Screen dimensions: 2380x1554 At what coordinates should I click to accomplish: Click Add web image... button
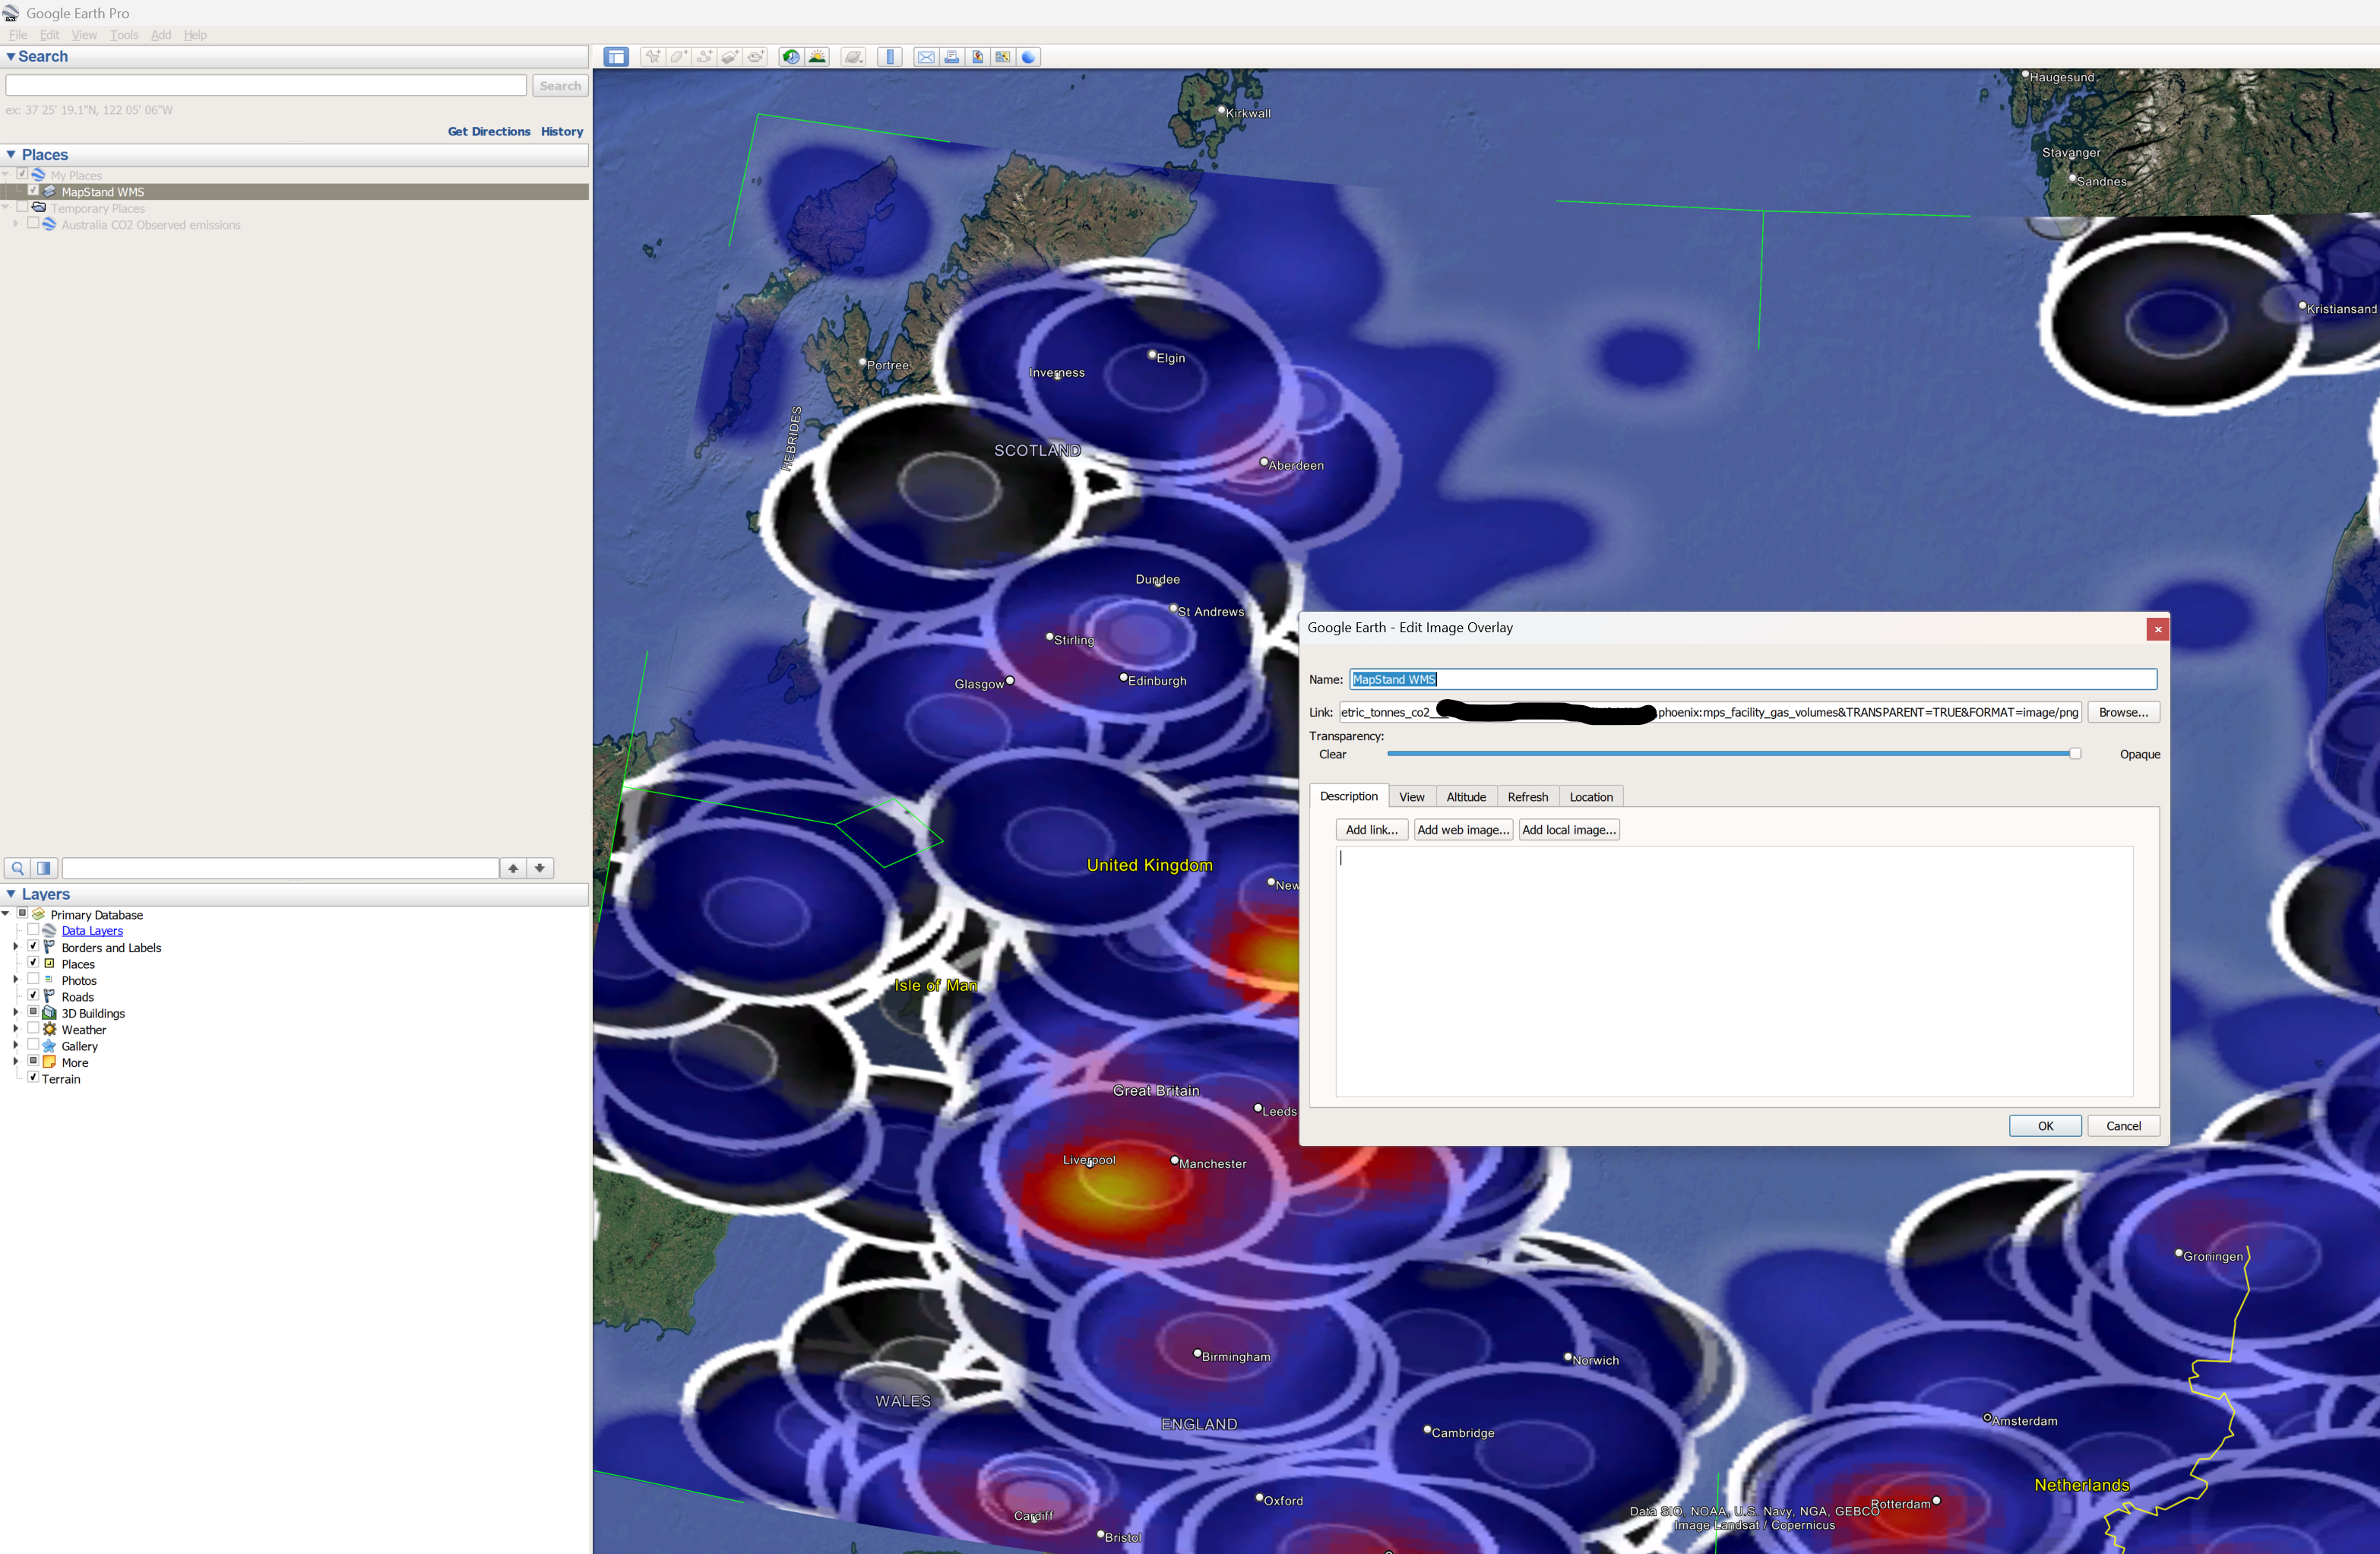click(x=1463, y=830)
